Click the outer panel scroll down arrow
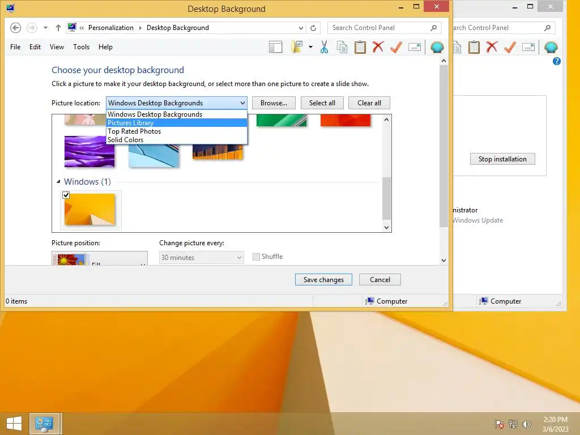The height and width of the screenshot is (435, 580). pyautogui.click(x=444, y=261)
